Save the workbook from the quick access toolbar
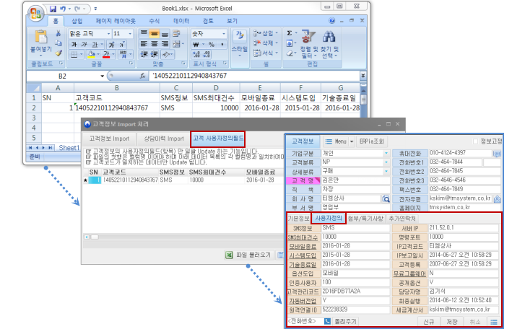The image size is (525, 329). (53, 9)
